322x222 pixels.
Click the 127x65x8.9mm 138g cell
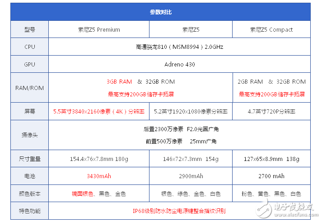271,159
